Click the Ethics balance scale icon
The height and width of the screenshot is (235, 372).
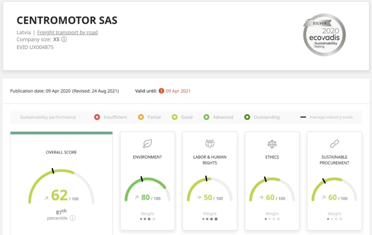click(272, 143)
